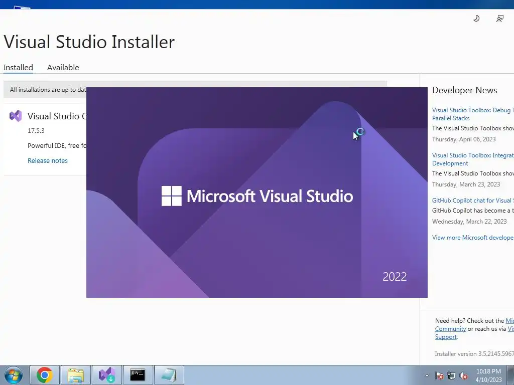Open the Release notes link
This screenshot has height=385, width=514.
(x=48, y=160)
